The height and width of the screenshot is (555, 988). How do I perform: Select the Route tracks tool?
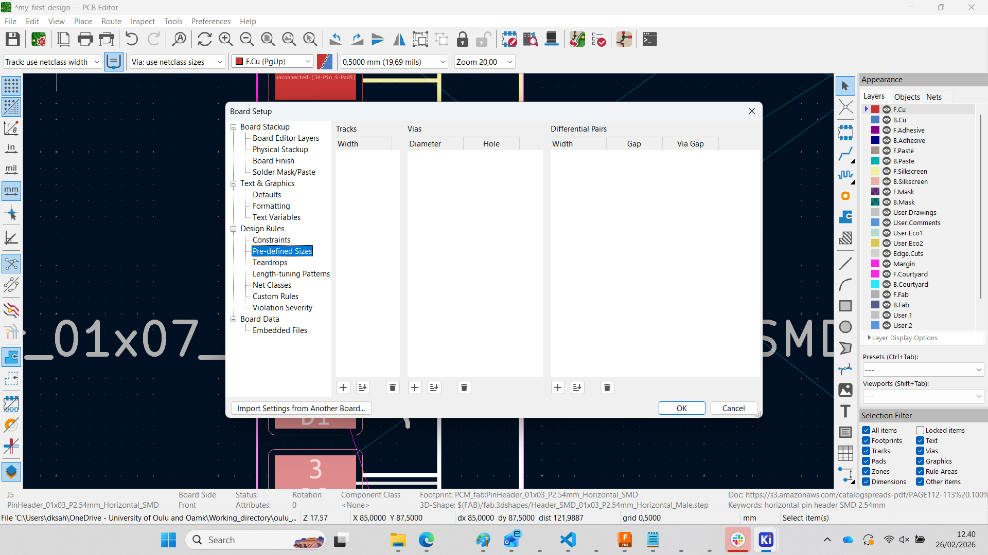[x=845, y=154]
